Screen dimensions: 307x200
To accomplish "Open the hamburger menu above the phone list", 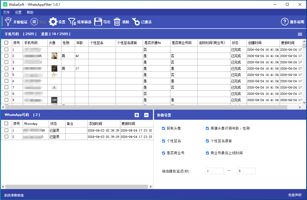I will pyautogui.click(x=300, y=34).
